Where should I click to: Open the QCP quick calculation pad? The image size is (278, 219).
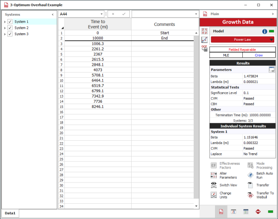[x=204, y=48]
